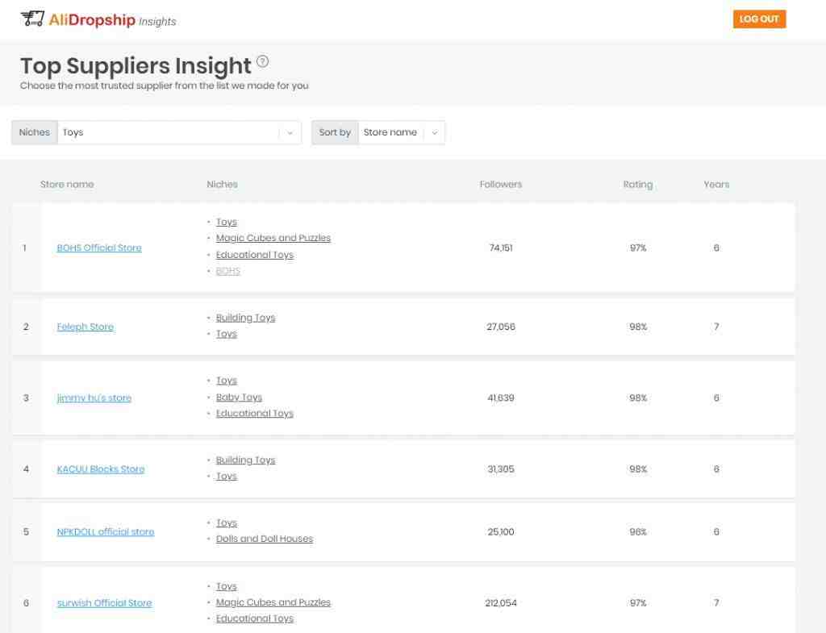Click Educational Toys under BOHS Official Store
This screenshot has height=633, width=826.
pos(255,254)
